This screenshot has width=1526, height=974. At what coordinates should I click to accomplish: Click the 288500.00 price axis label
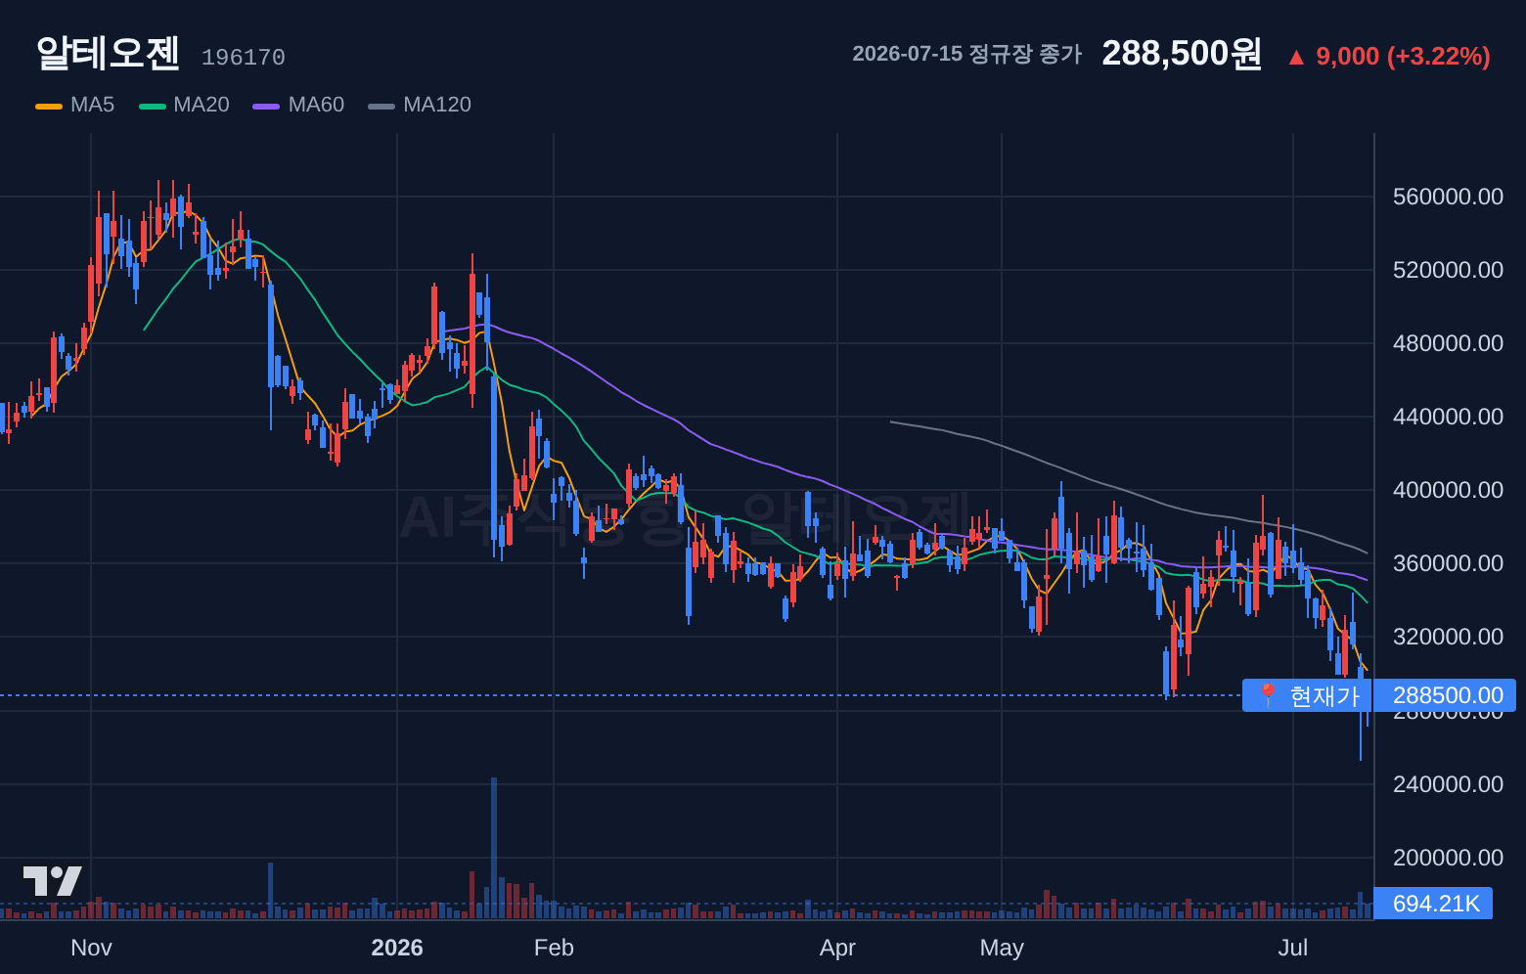(1445, 695)
